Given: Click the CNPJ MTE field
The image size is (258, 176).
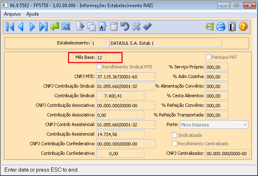Looking at the screenshot, I should (x=126, y=77).
